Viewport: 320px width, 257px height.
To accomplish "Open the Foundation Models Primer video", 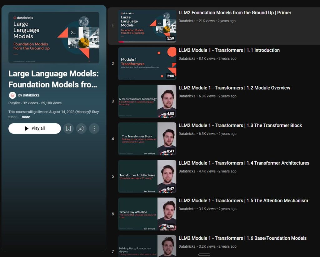I will click(x=235, y=12).
